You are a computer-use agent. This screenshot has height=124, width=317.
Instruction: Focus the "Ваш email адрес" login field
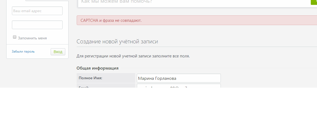[37, 11]
